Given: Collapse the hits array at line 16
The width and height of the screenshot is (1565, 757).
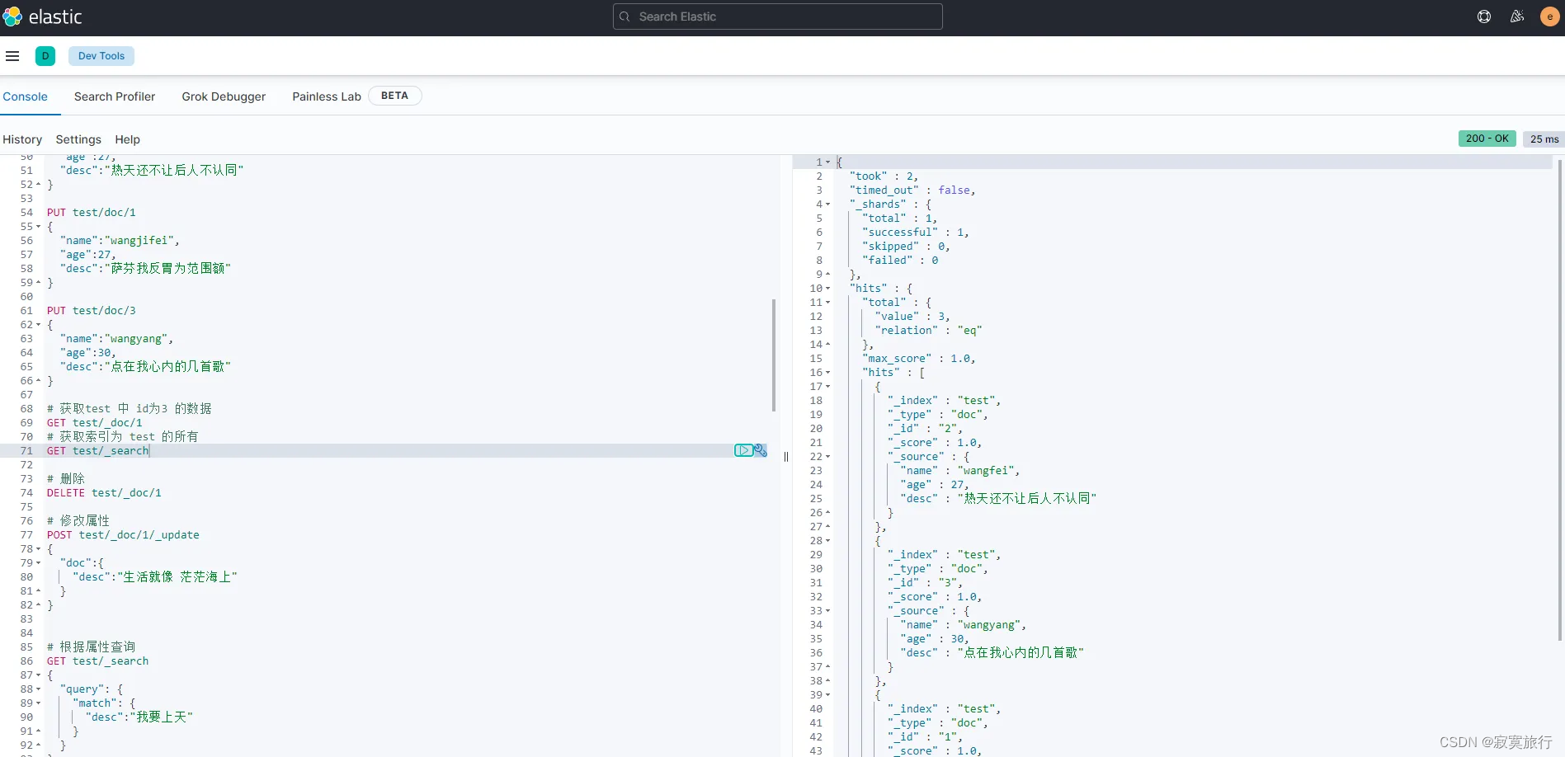Looking at the screenshot, I should tap(827, 373).
